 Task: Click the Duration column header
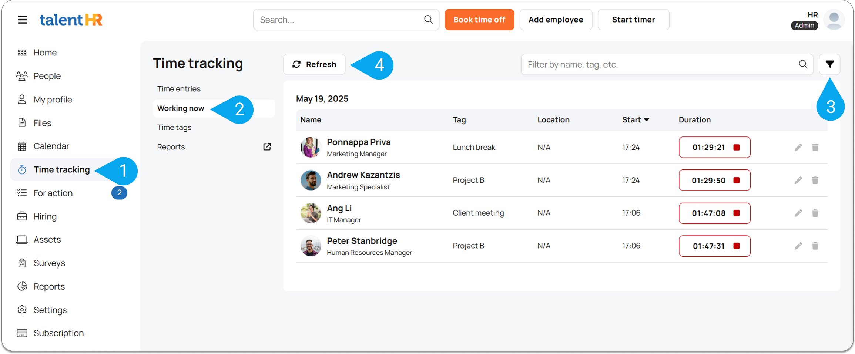pos(694,120)
